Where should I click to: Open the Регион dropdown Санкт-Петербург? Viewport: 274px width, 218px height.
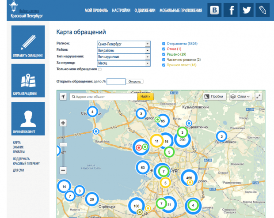(123, 44)
